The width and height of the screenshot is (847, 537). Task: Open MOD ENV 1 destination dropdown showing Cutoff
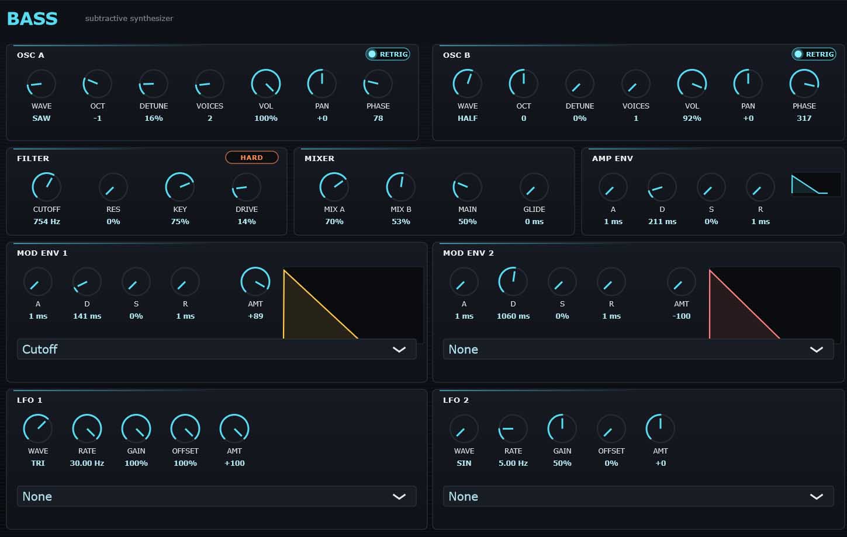point(217,349)
